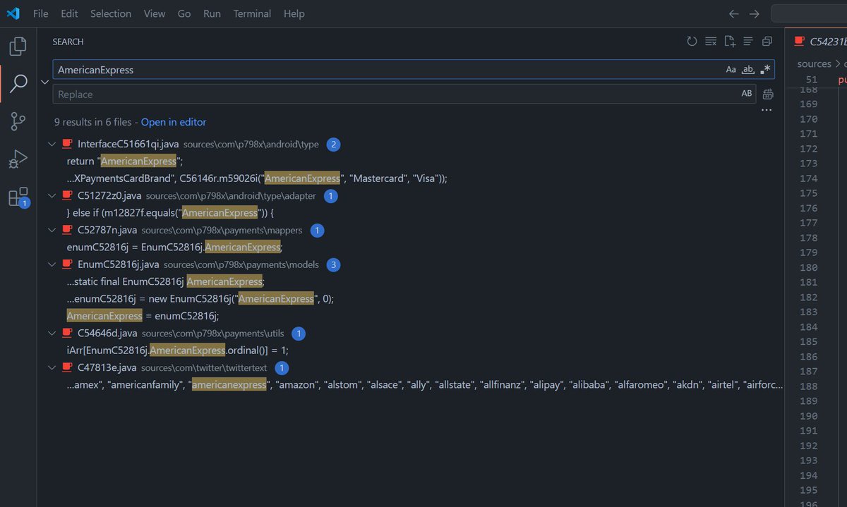The image size is (847, 507).
Task: Collapse C47813e.java results
Action: [x=52, y=367]
